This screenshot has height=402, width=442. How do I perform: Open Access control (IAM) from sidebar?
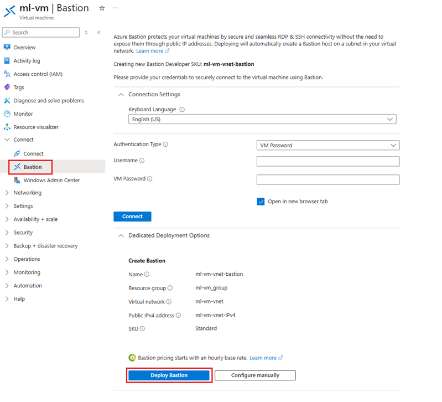click(x=38, y=74)
